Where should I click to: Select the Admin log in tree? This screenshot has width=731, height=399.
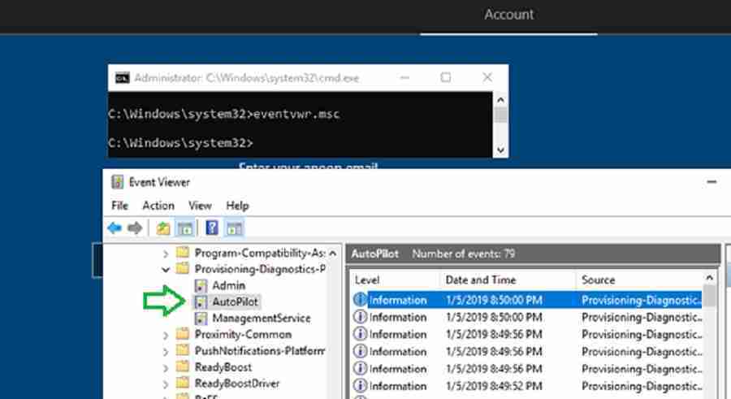(228, 285)
